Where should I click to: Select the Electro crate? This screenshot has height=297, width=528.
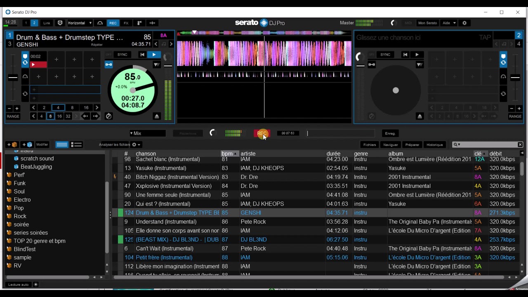coord(22,200)
